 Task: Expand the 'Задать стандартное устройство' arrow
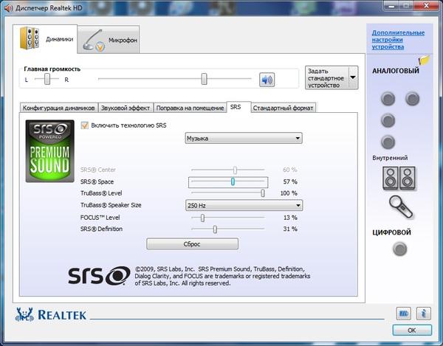353,77
